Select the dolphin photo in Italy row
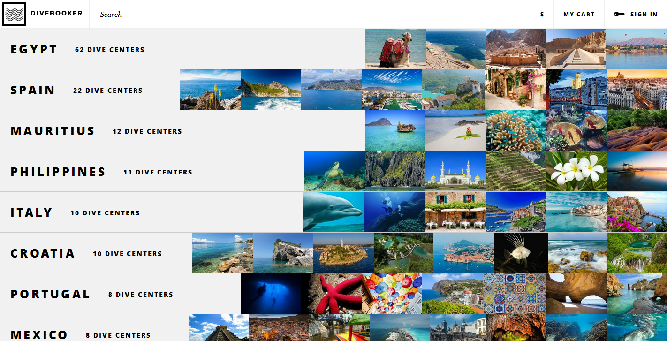This screenshot has width=667, height=341. (x=333, y=212)
